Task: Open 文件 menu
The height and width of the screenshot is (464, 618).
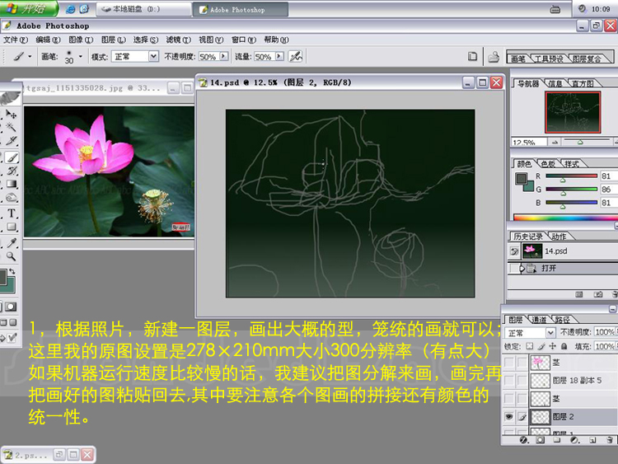Action: [x=16, y=40]
